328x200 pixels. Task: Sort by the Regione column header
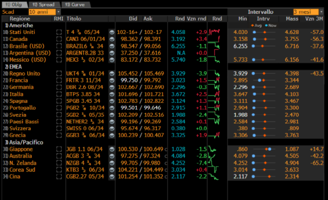20,19
